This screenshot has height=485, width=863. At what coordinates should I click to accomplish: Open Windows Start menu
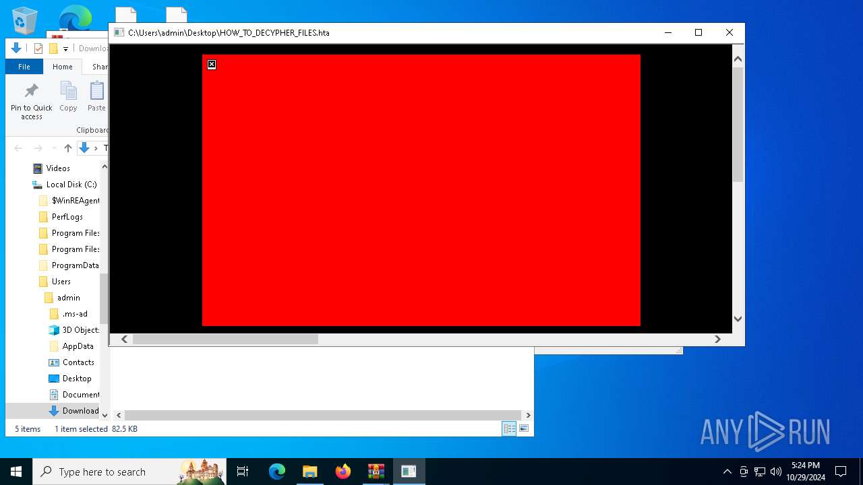click(16, 472)
